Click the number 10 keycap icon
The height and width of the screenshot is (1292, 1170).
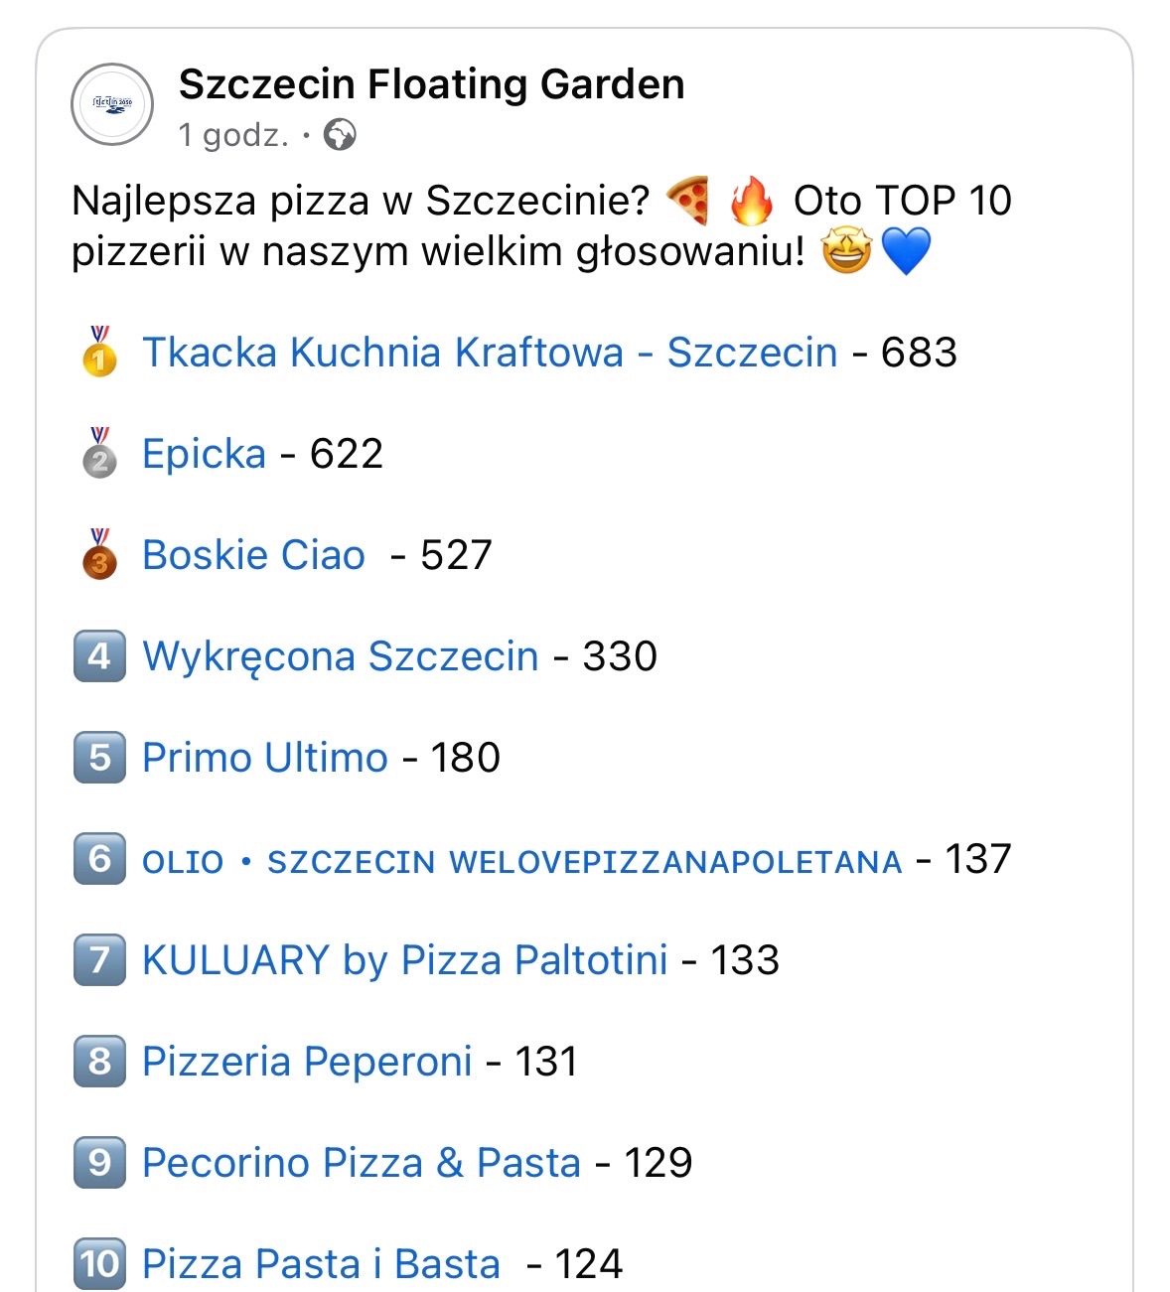pyautogui.click(x=99, y=1263)
